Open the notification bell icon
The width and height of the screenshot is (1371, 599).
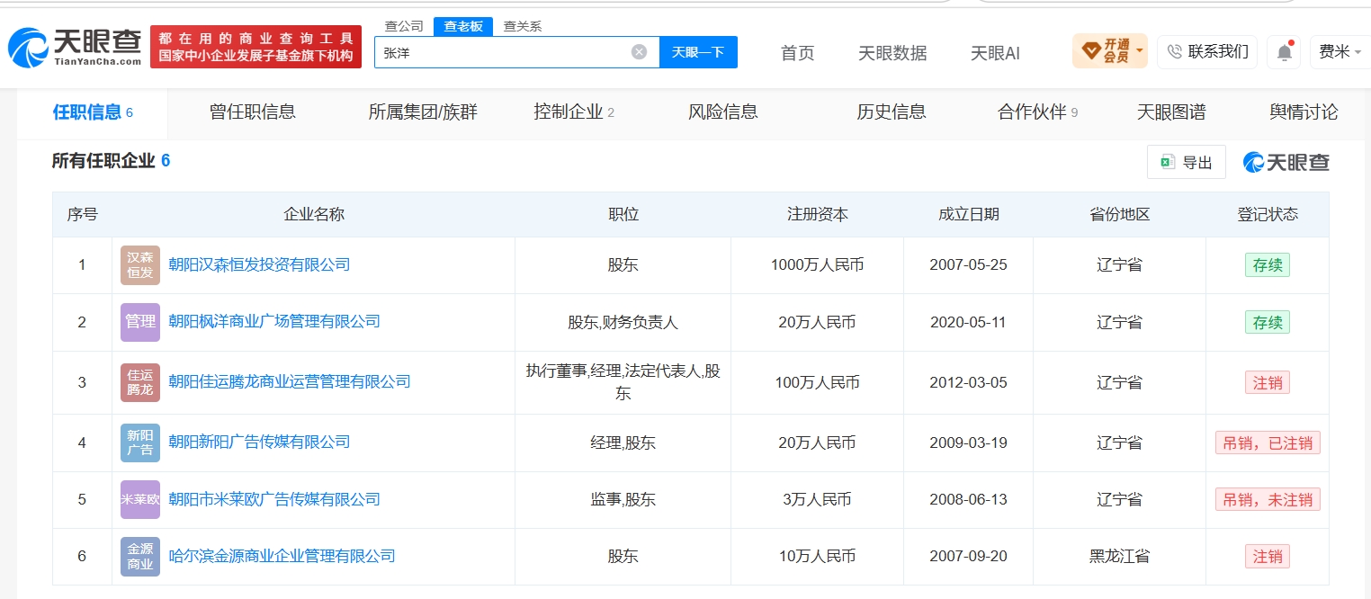(1284, 52)
